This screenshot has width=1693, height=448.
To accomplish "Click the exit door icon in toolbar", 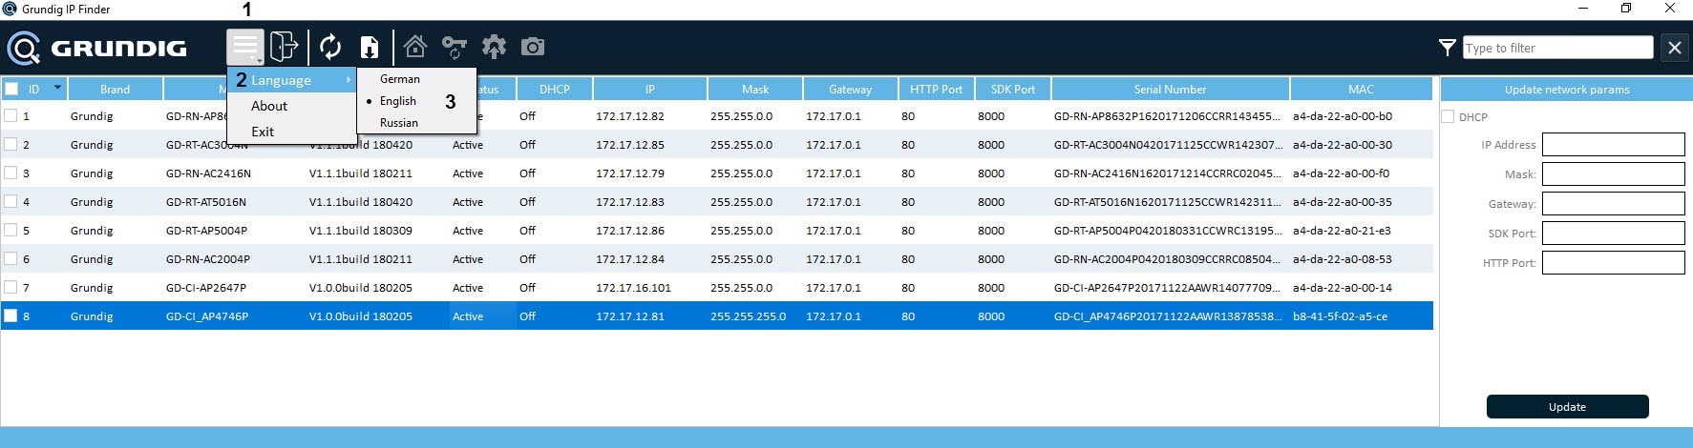I will pos(284,46).
